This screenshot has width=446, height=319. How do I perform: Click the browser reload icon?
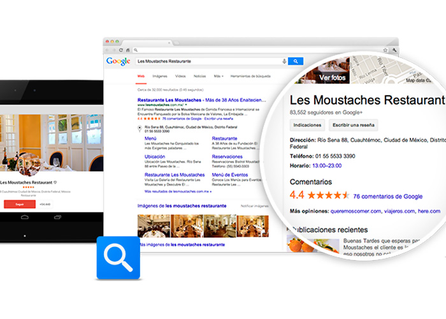pos(121,50)
